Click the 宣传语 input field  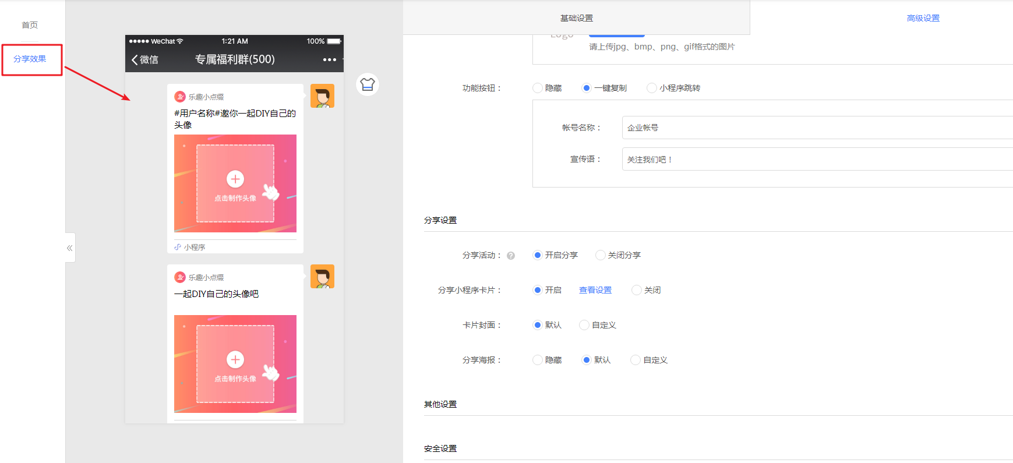click(x=817, y=159)
